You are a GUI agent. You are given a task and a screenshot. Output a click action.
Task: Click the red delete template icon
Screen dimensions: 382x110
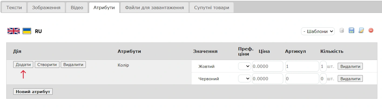tap(371, 31)
